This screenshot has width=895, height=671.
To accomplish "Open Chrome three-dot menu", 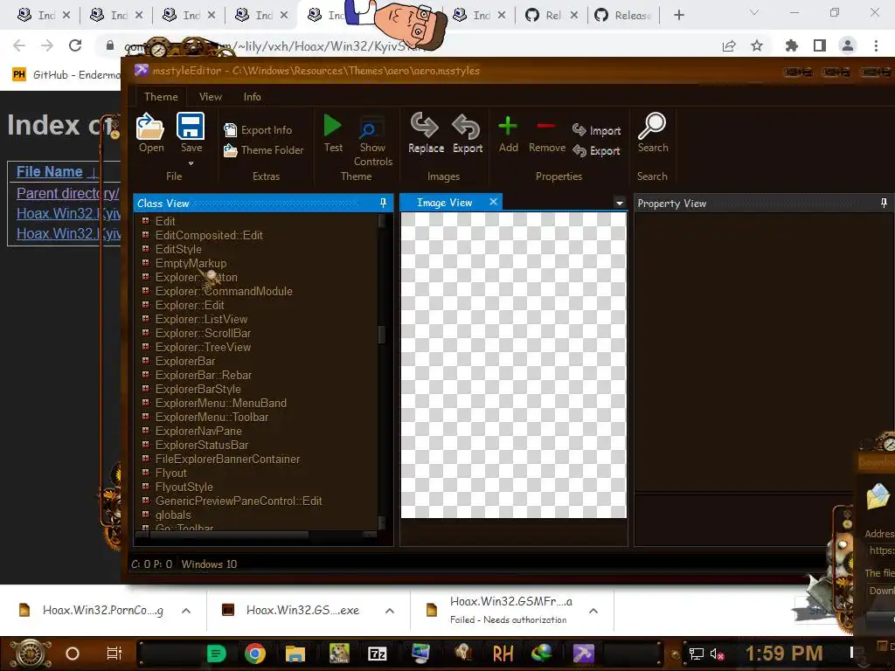I will [876, 45].
